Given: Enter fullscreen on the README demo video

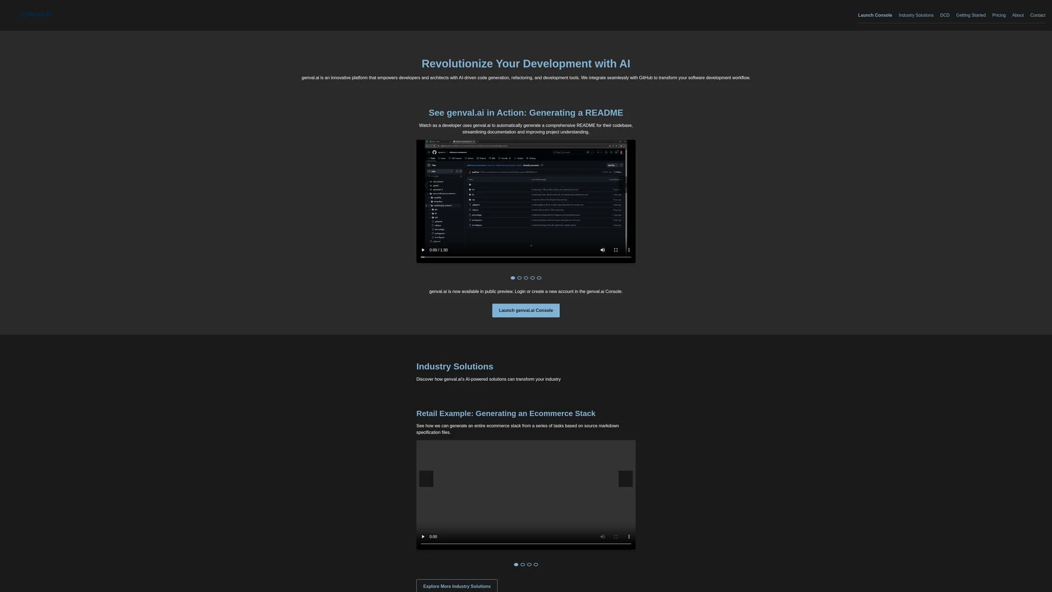Looking at the screenshot, I should point(615,250).
